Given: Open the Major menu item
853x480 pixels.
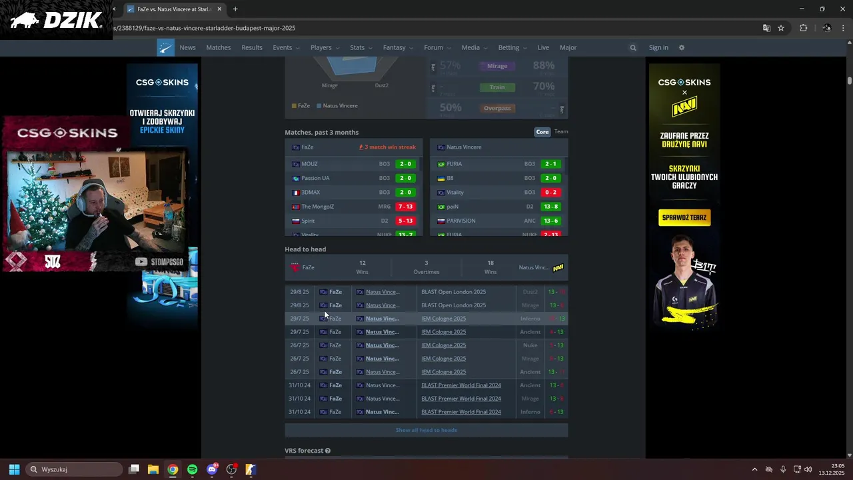Looking at the screenshot, I should [568, 47].
